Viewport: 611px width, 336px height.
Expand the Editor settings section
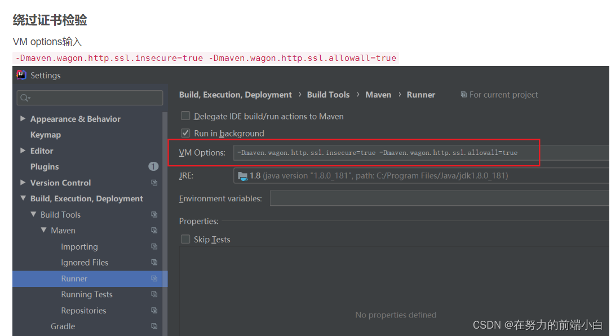point(23,151)
